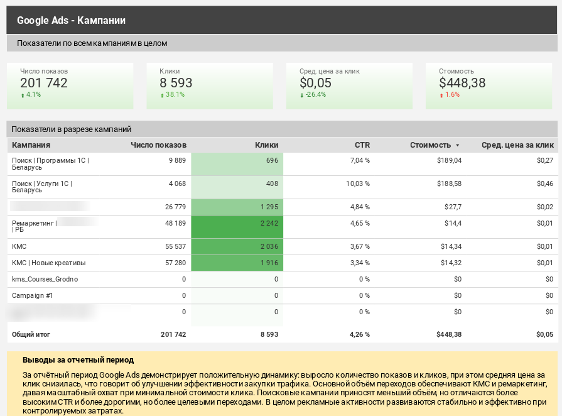Viewport: 562px width, 416px height.
Task: Sort by Сред. цена за клик column header
Action: 517,145
